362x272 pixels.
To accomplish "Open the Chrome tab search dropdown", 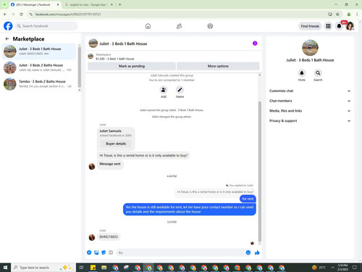I will coord(4,4).
